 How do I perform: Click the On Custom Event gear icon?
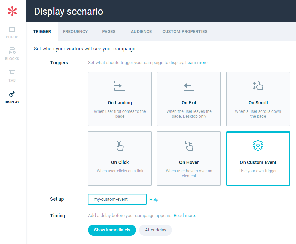click(258, 145)
